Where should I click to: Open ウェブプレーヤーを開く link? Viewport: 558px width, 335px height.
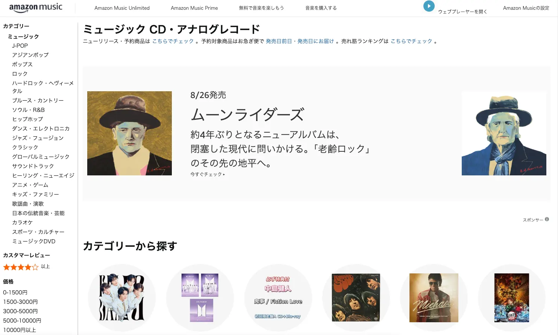462,12
